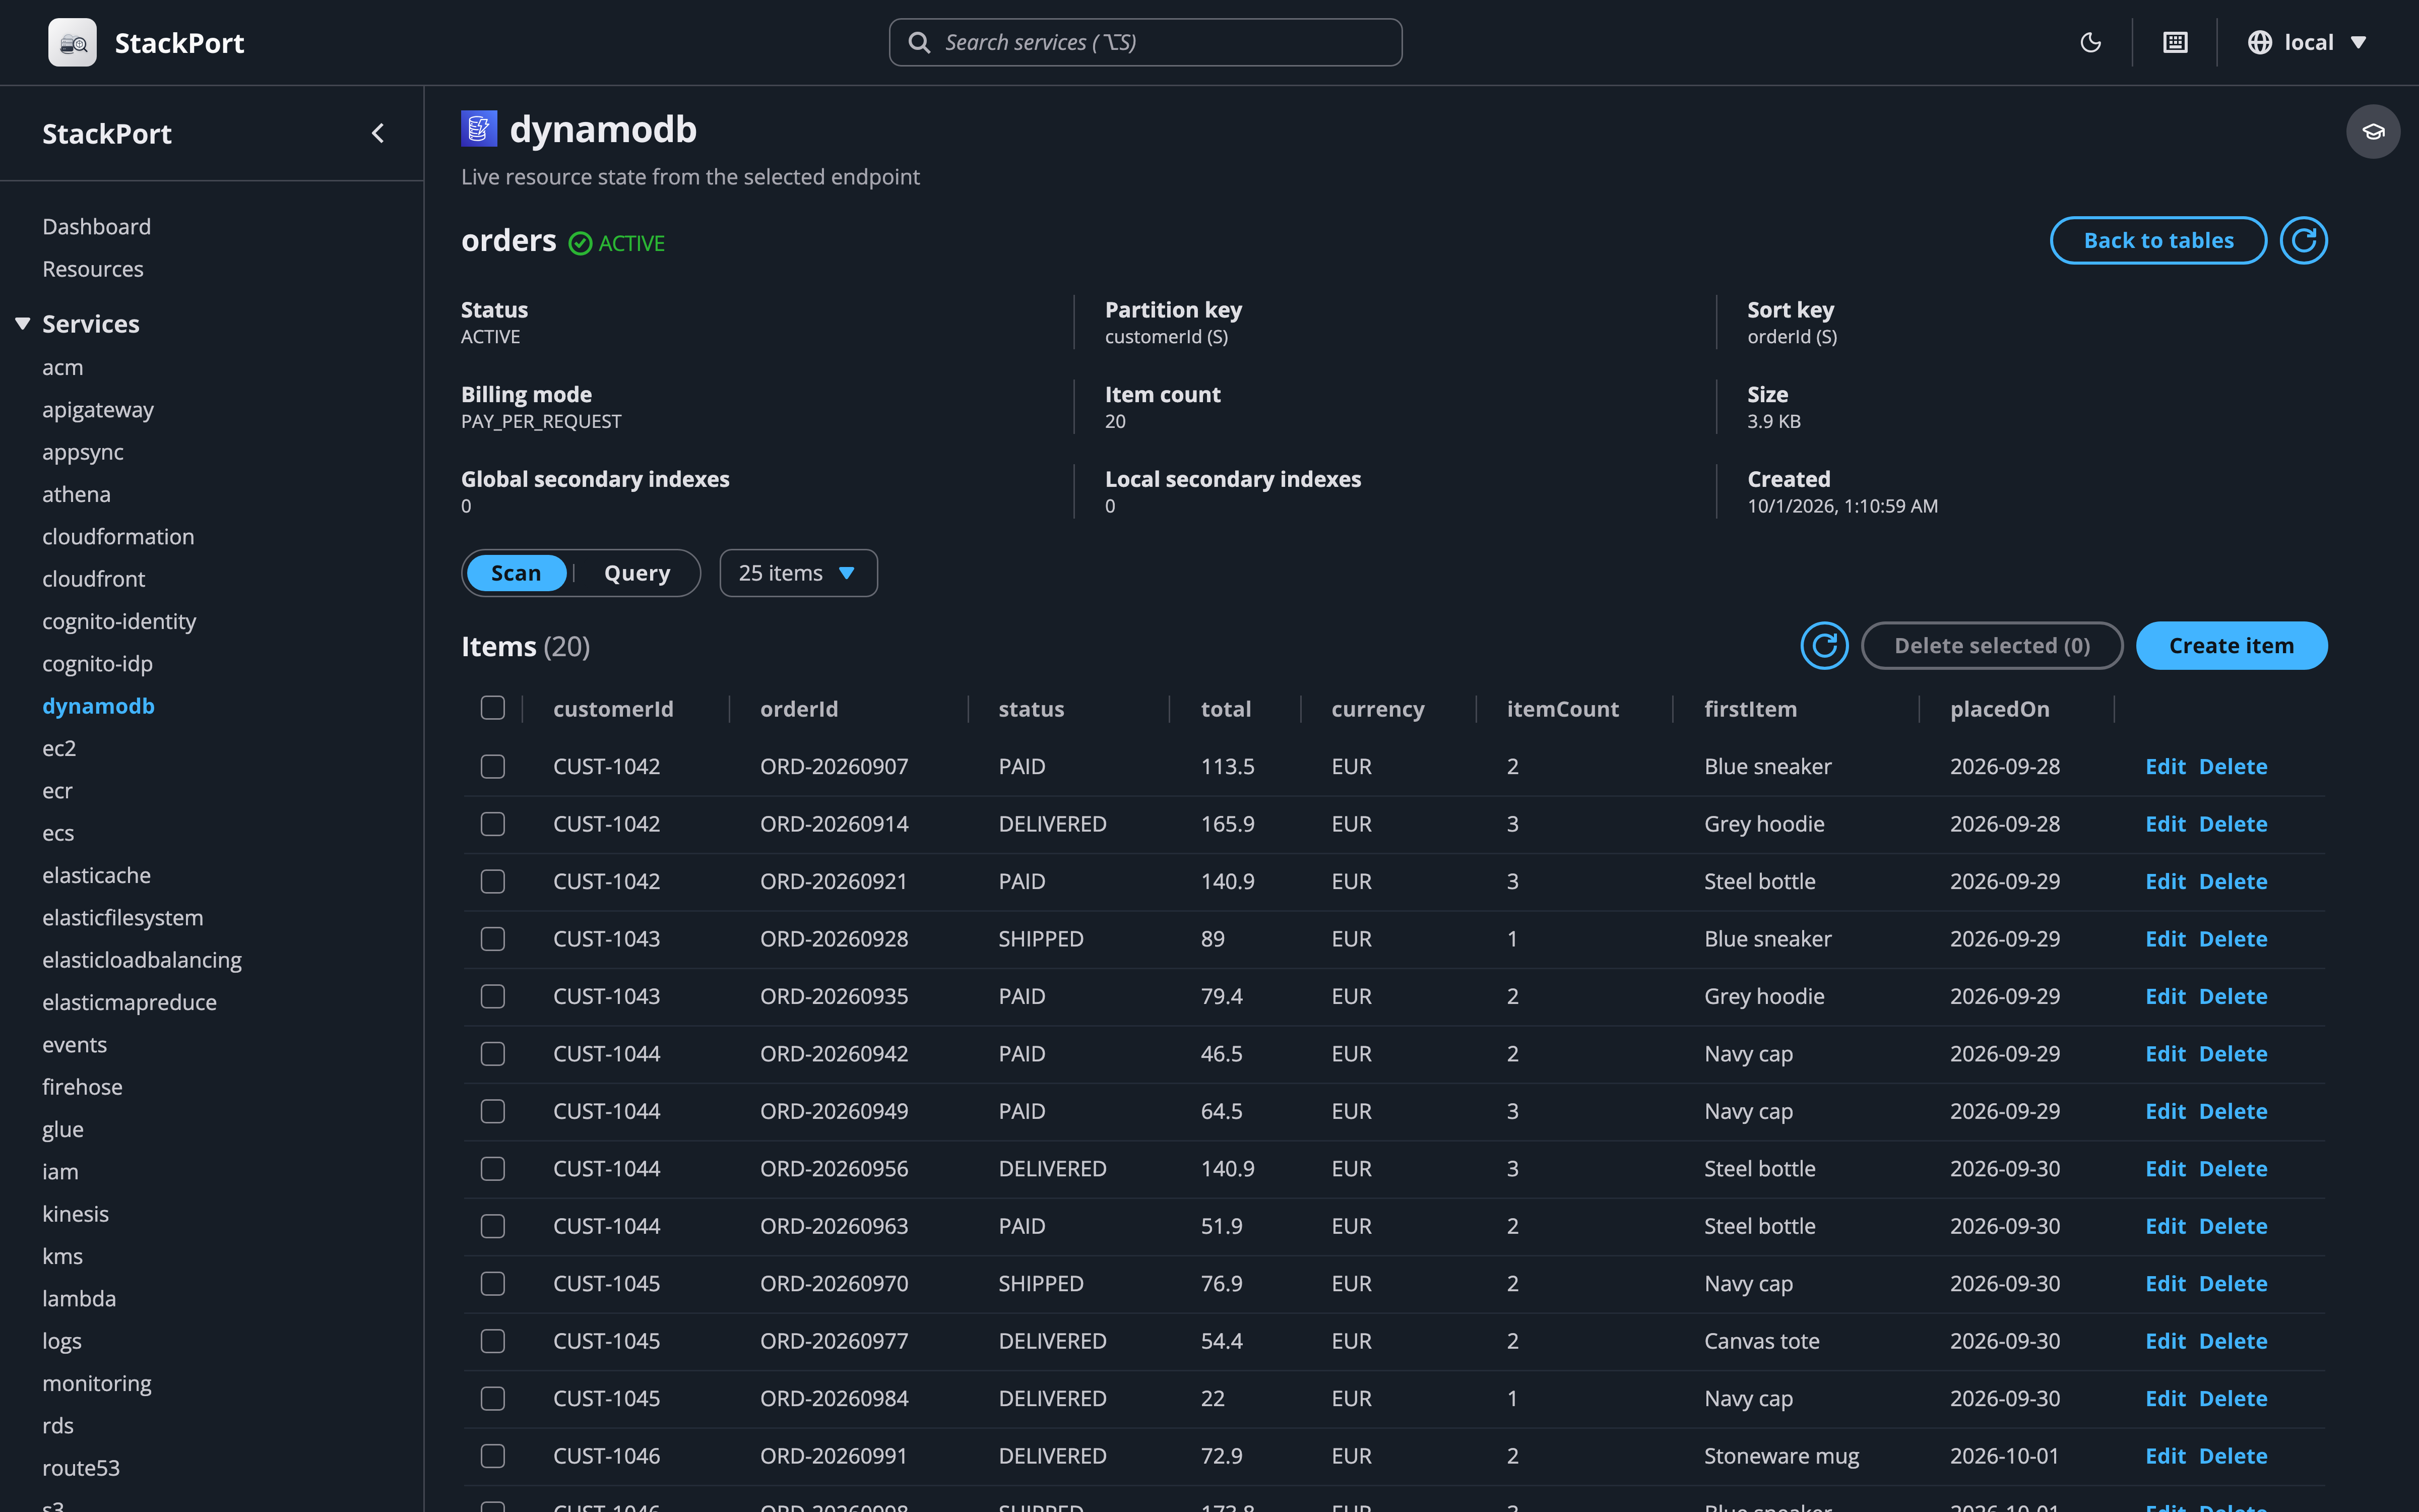Edit the ORD-20260970 order
Viewport: 2419px width, 1512px height.
[2165, 1283]
